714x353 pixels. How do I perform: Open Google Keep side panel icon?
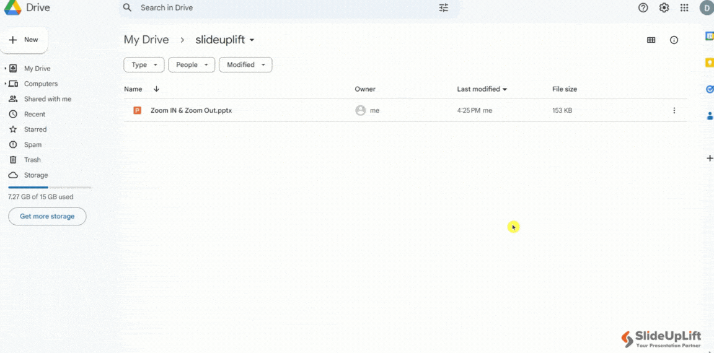click(710, 63)
